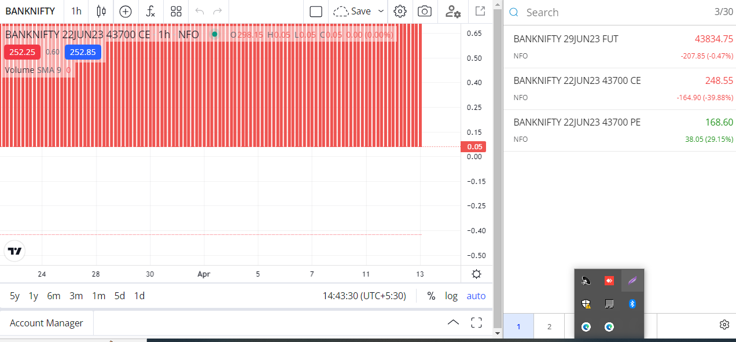Click the TradingView logo on chart
The image size is (736, 342).
[x=15, y=251]
